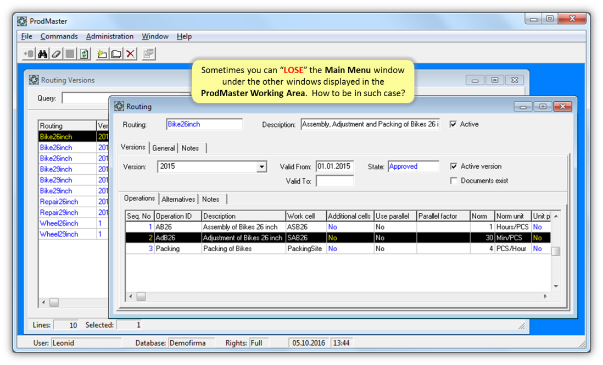Click the refresh document toolbar icon
The height and width of the screenshot is (365, 603).
(x=84, y=53)
